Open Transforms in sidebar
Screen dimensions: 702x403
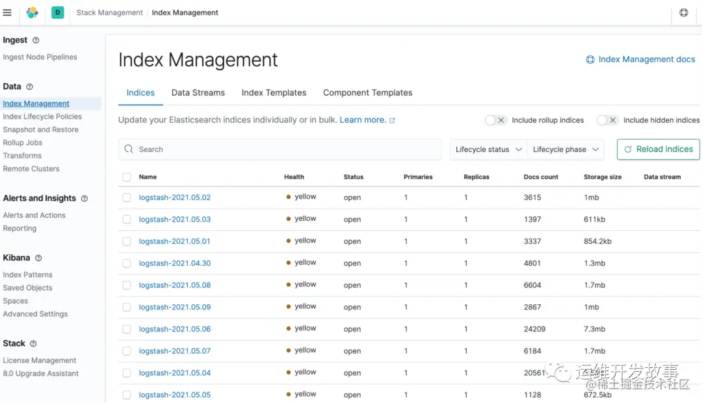click(22, 155)
